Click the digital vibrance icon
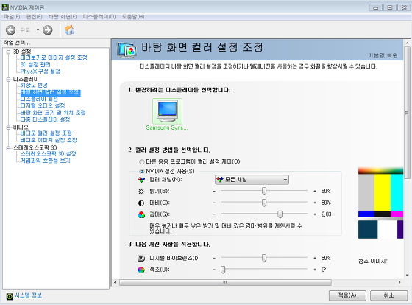This screenshot has width=412, height=305. (x=141, y=259)
